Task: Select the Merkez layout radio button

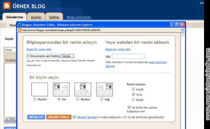Action: [78, 99]
